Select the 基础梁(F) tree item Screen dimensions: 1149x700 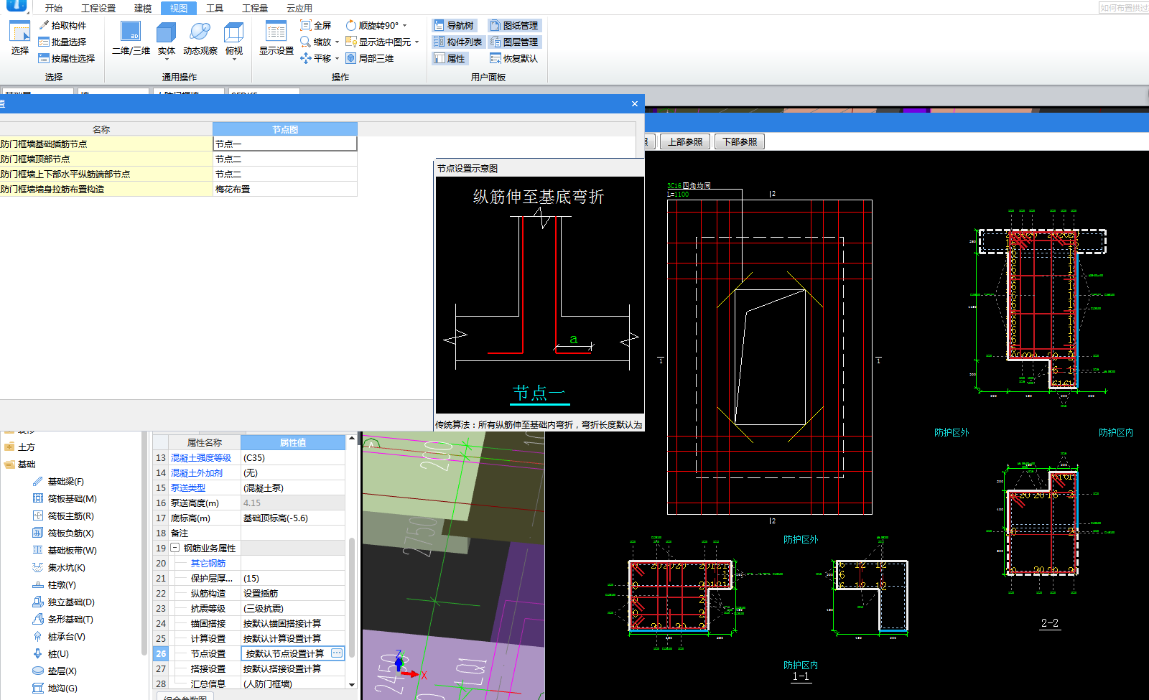[65, 482]
